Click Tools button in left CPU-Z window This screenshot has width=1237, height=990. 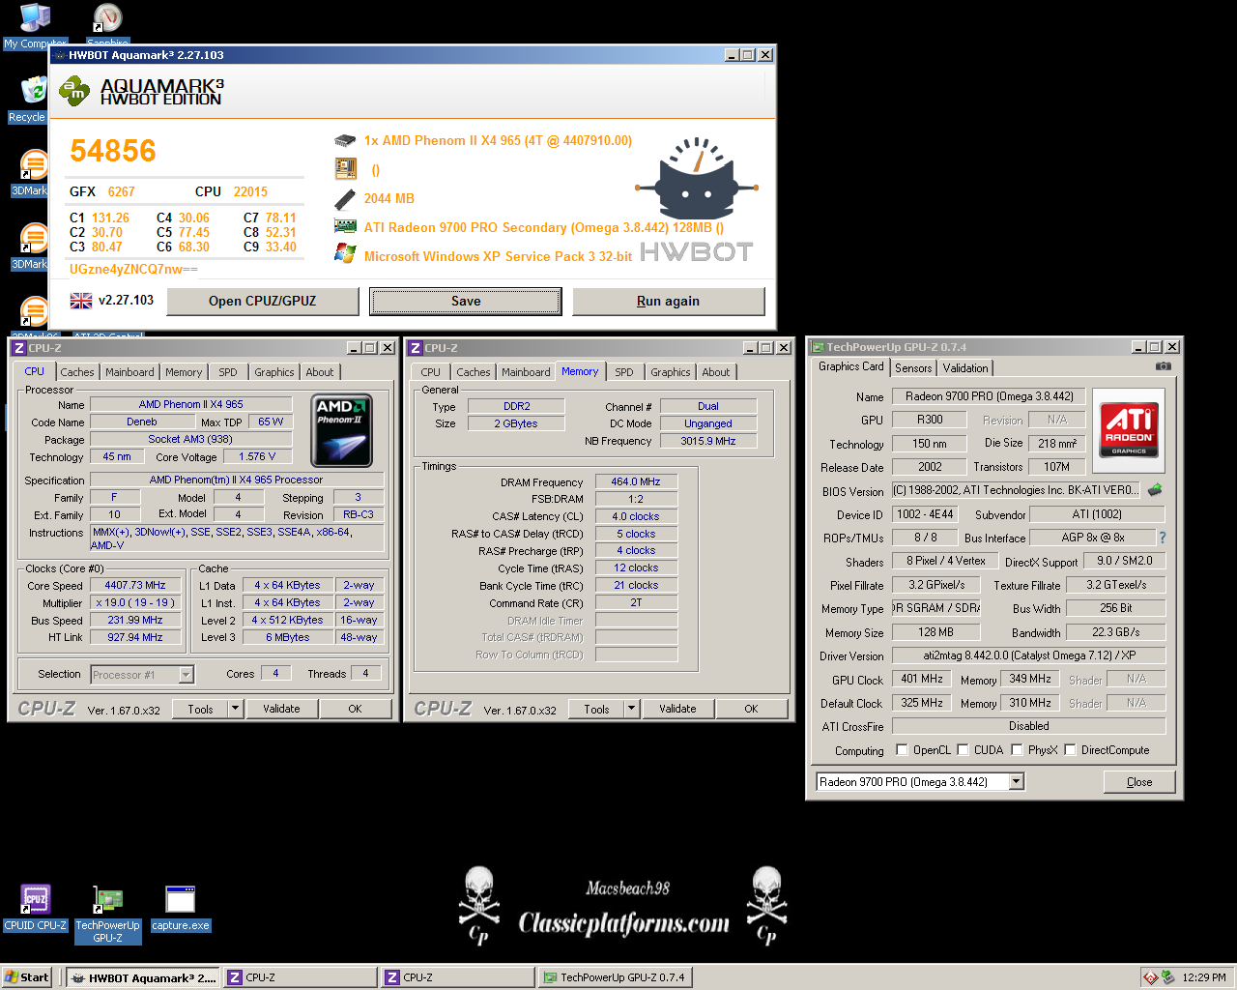click(201, 709)
